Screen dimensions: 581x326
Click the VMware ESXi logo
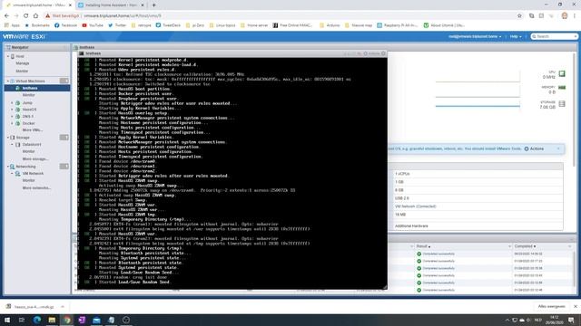pos(24,36)
